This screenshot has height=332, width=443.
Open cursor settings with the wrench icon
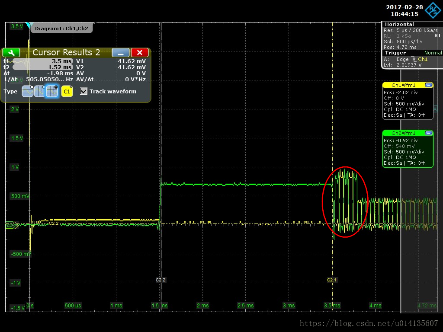11,52
